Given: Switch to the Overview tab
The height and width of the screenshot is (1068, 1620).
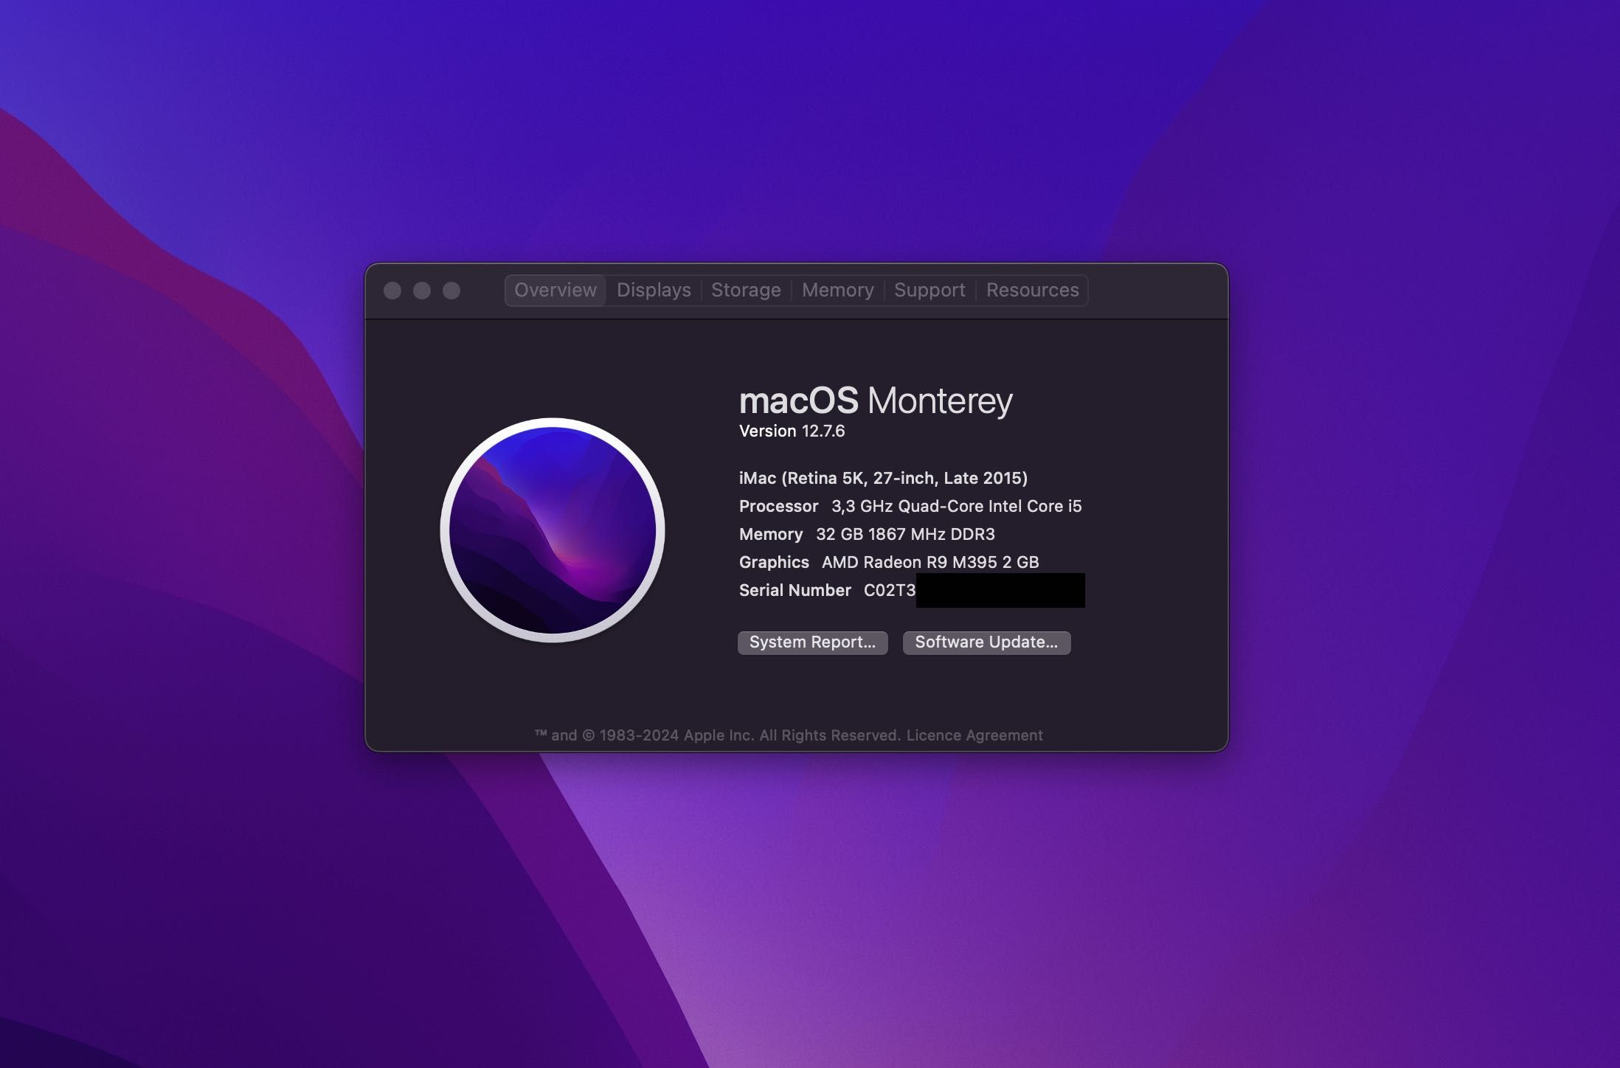Looking at the screenshot, I should [x=555, y=290].
